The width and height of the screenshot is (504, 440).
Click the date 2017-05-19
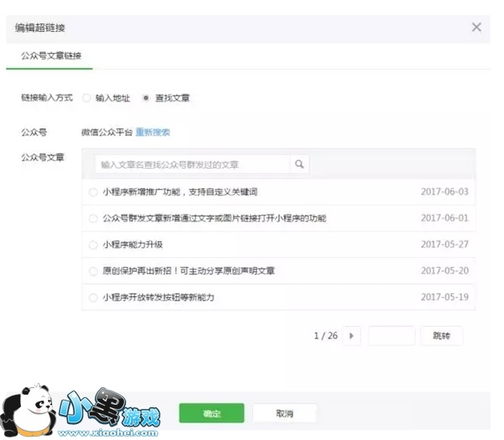pos(444,297)
